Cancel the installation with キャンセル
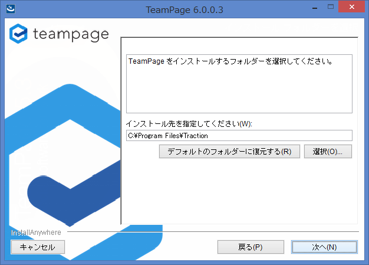The height and width of the screenshot is (265, 369). click(x=38, y=247)
